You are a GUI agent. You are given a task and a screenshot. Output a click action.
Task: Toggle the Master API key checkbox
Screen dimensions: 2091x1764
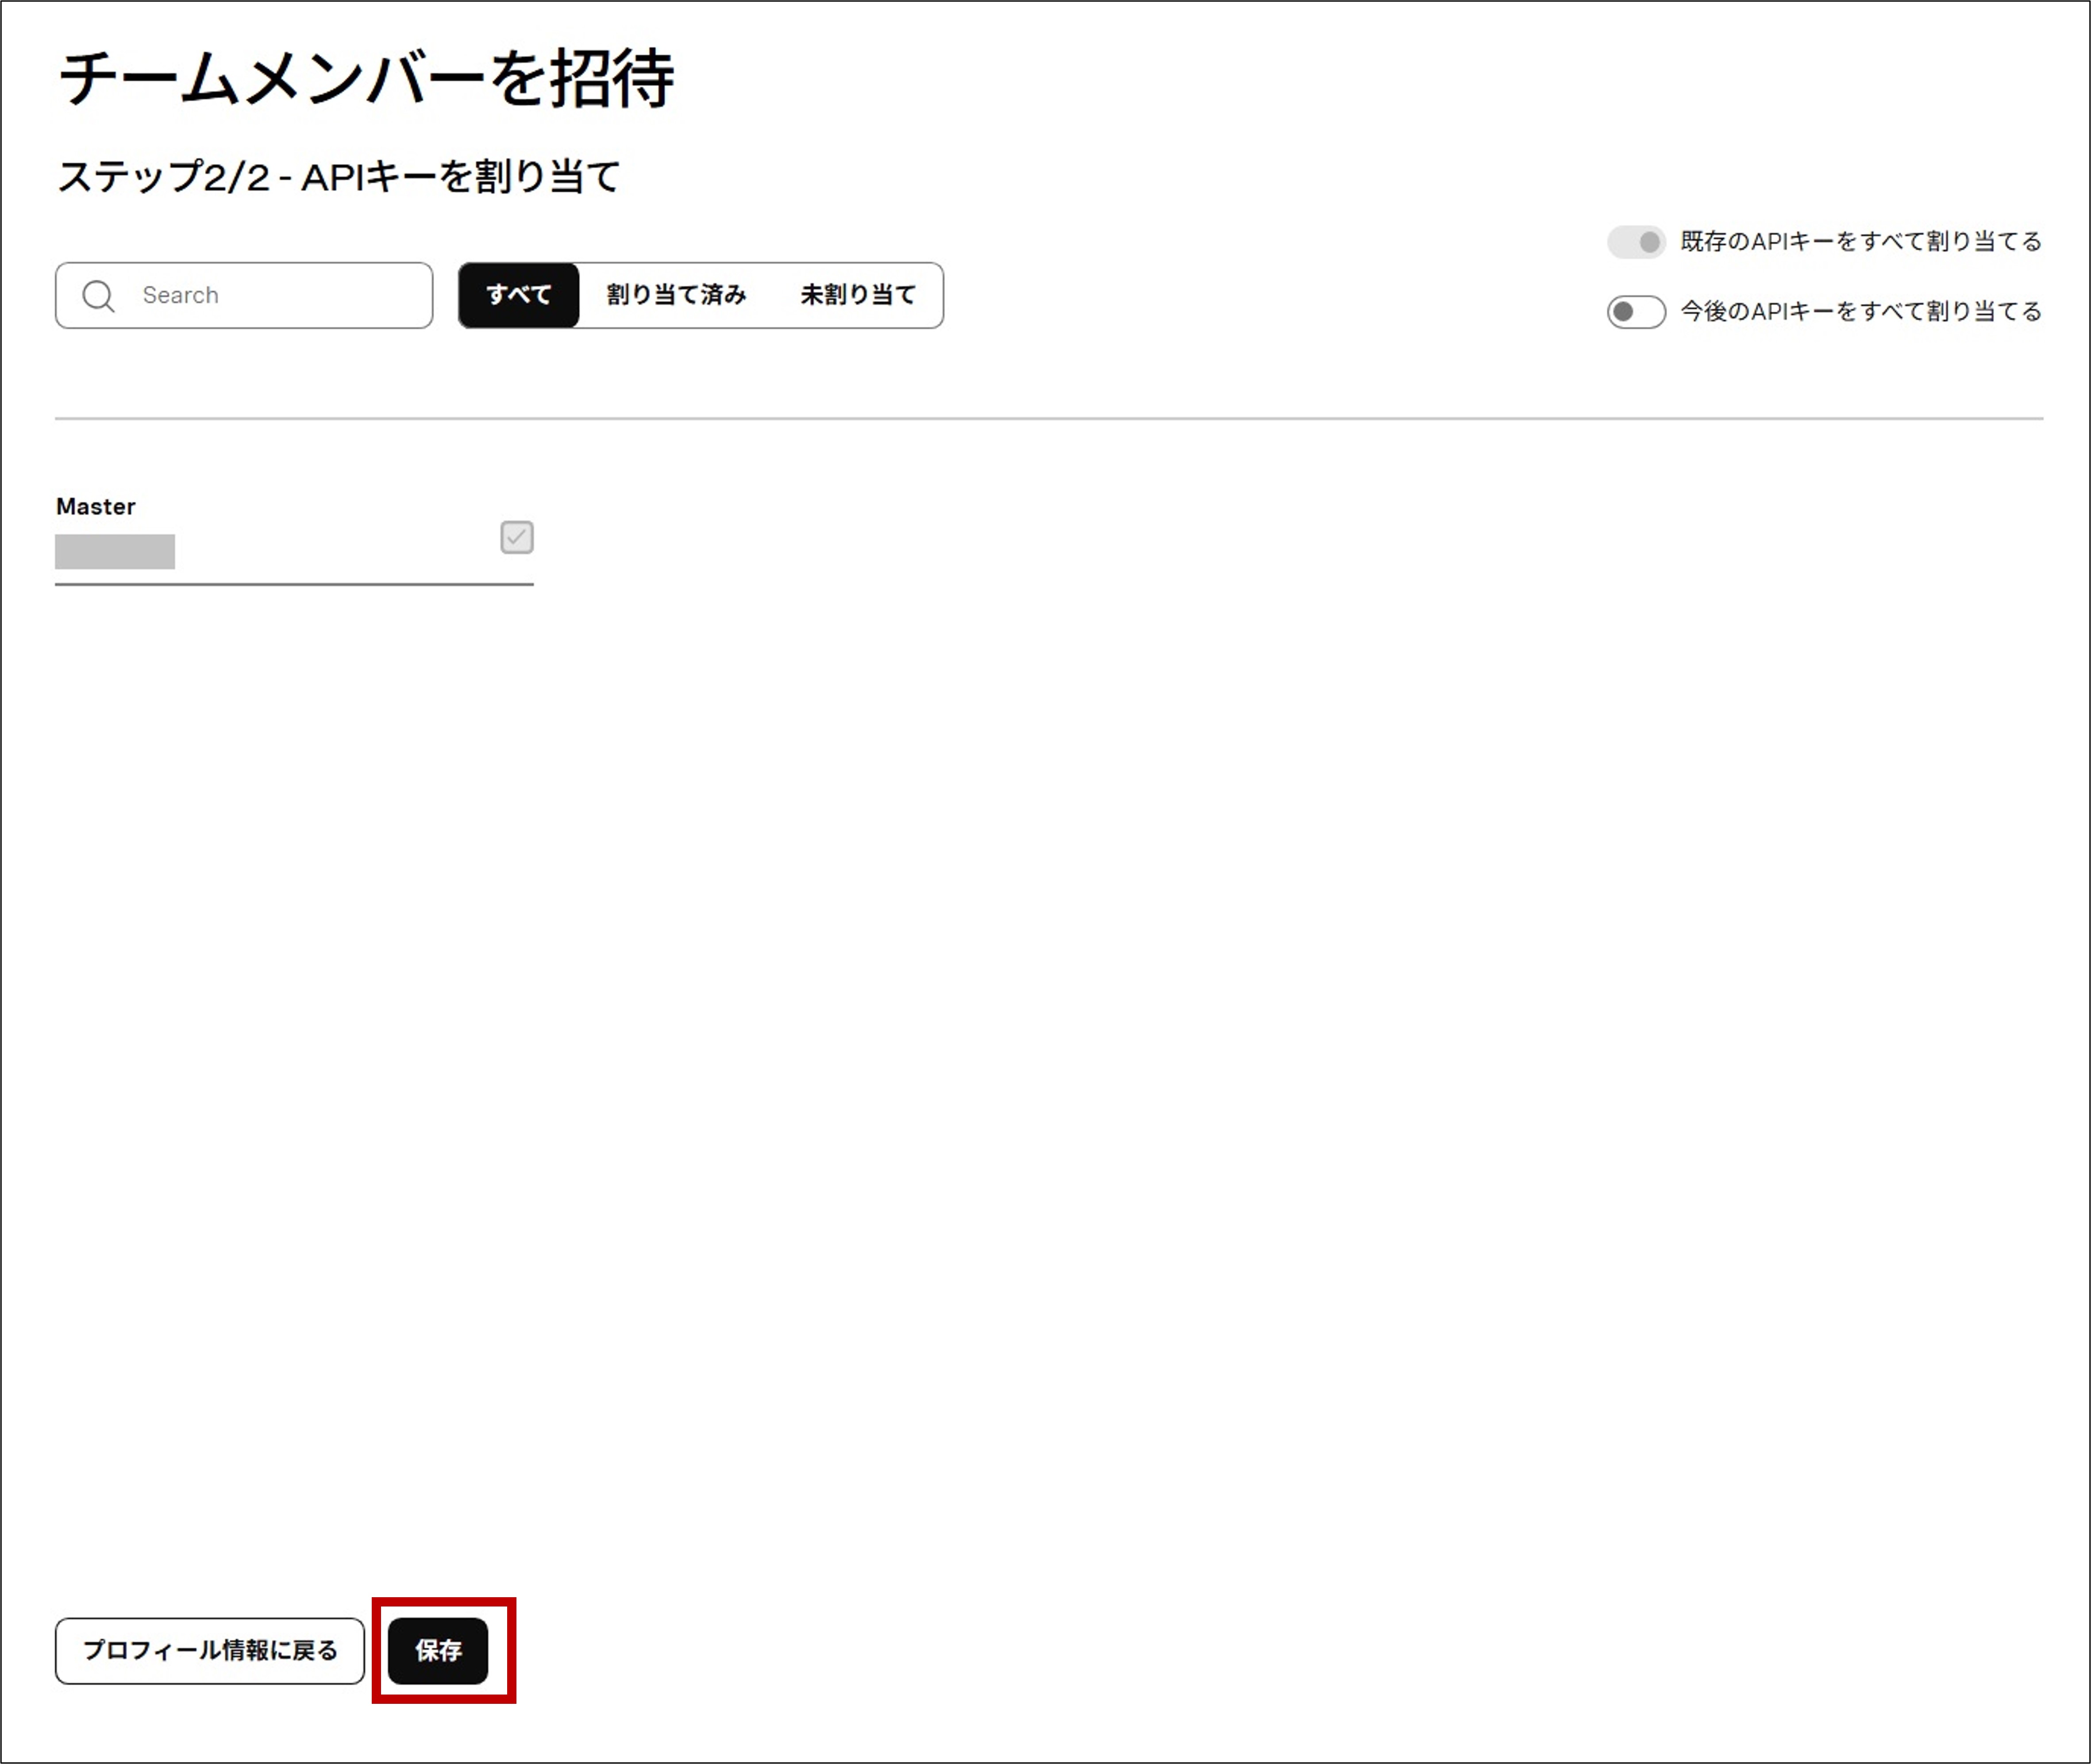point(517,538)
